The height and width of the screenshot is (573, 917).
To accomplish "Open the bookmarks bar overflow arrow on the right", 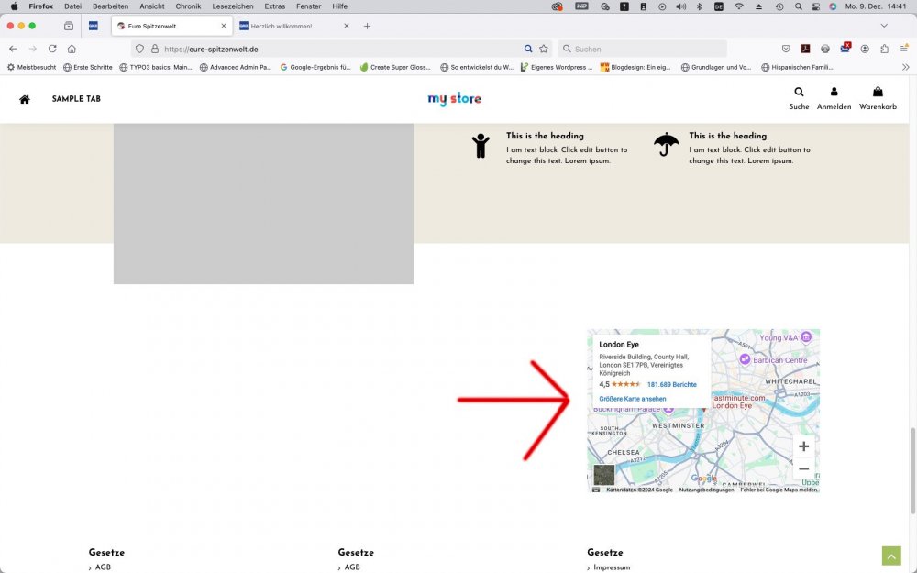I will [905, 67].
